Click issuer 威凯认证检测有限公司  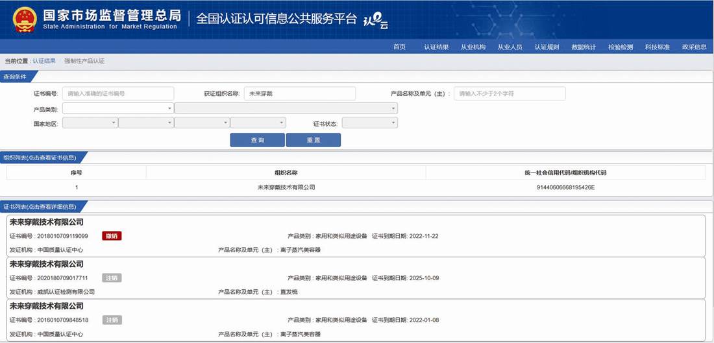pos(66,292)
